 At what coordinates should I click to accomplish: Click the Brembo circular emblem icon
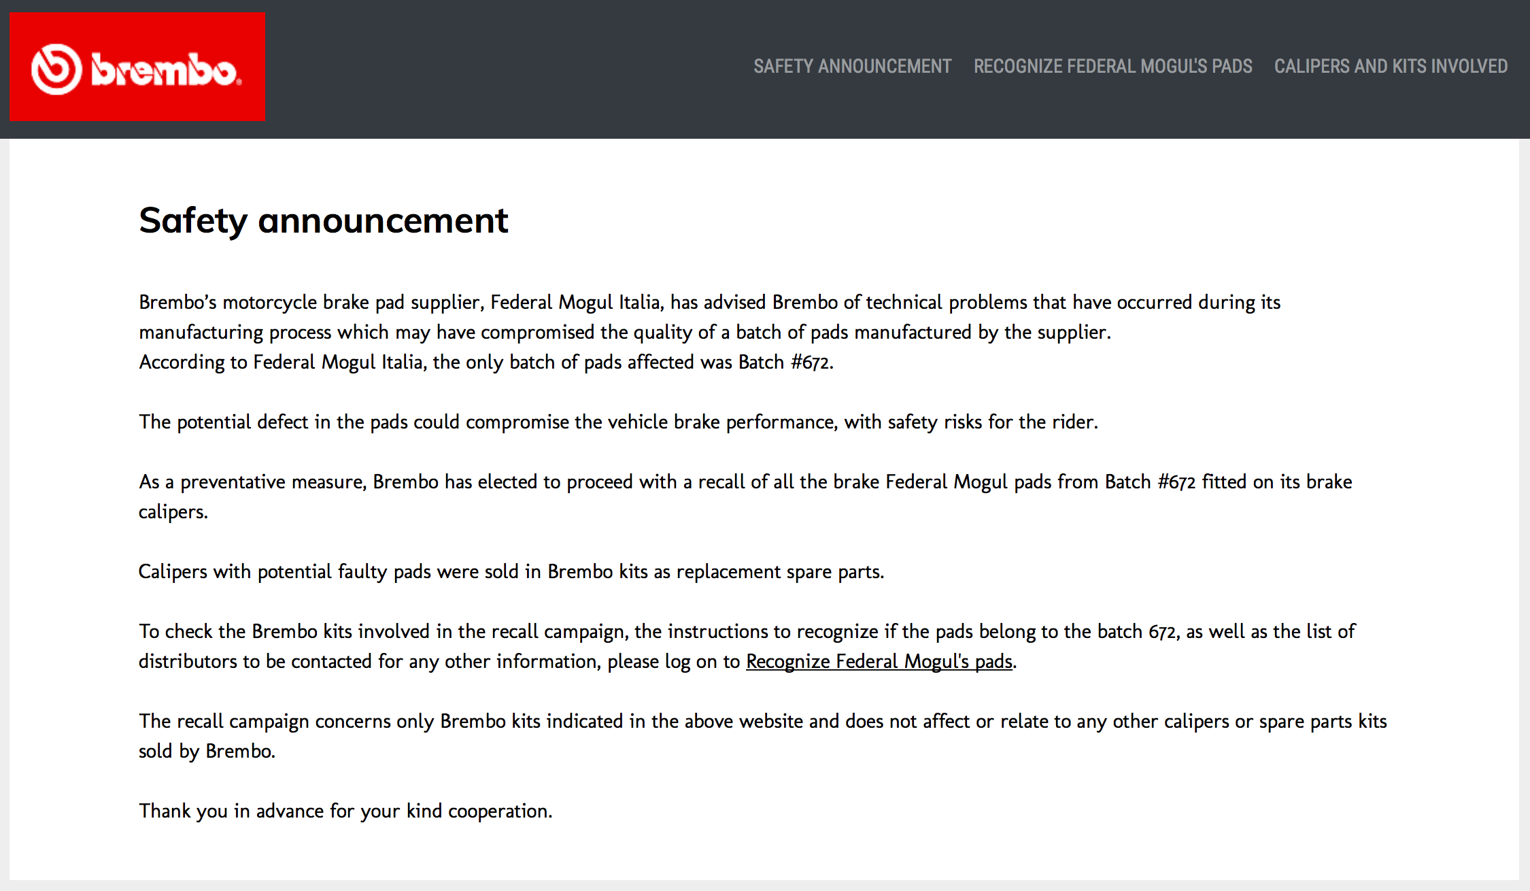(56, 69)
